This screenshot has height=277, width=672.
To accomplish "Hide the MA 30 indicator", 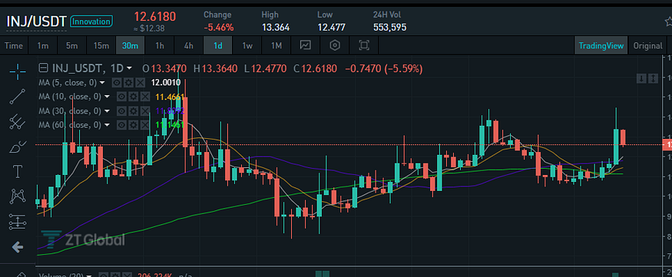I will 121,111.
